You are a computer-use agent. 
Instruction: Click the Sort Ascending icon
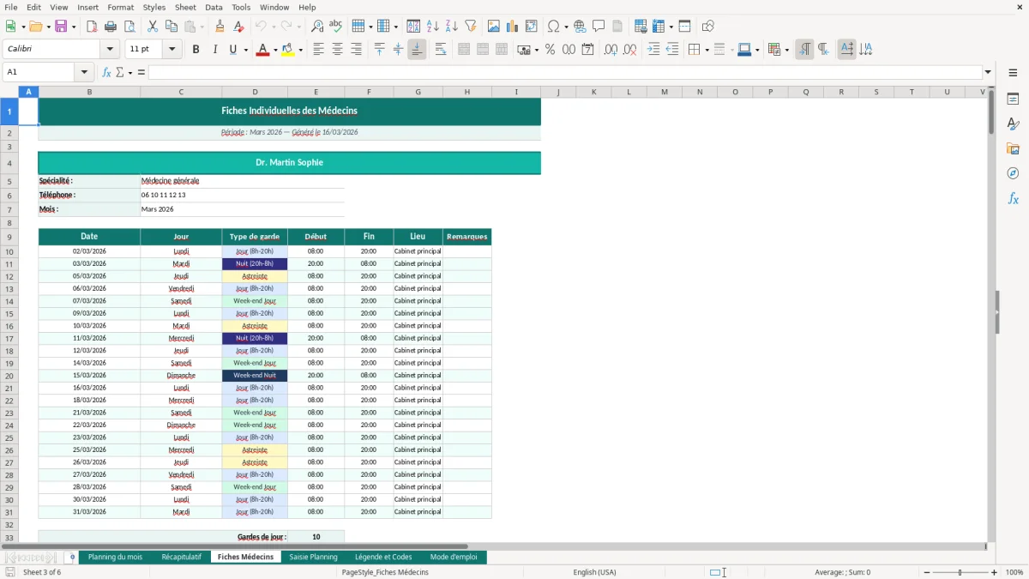tap(433, 27)
